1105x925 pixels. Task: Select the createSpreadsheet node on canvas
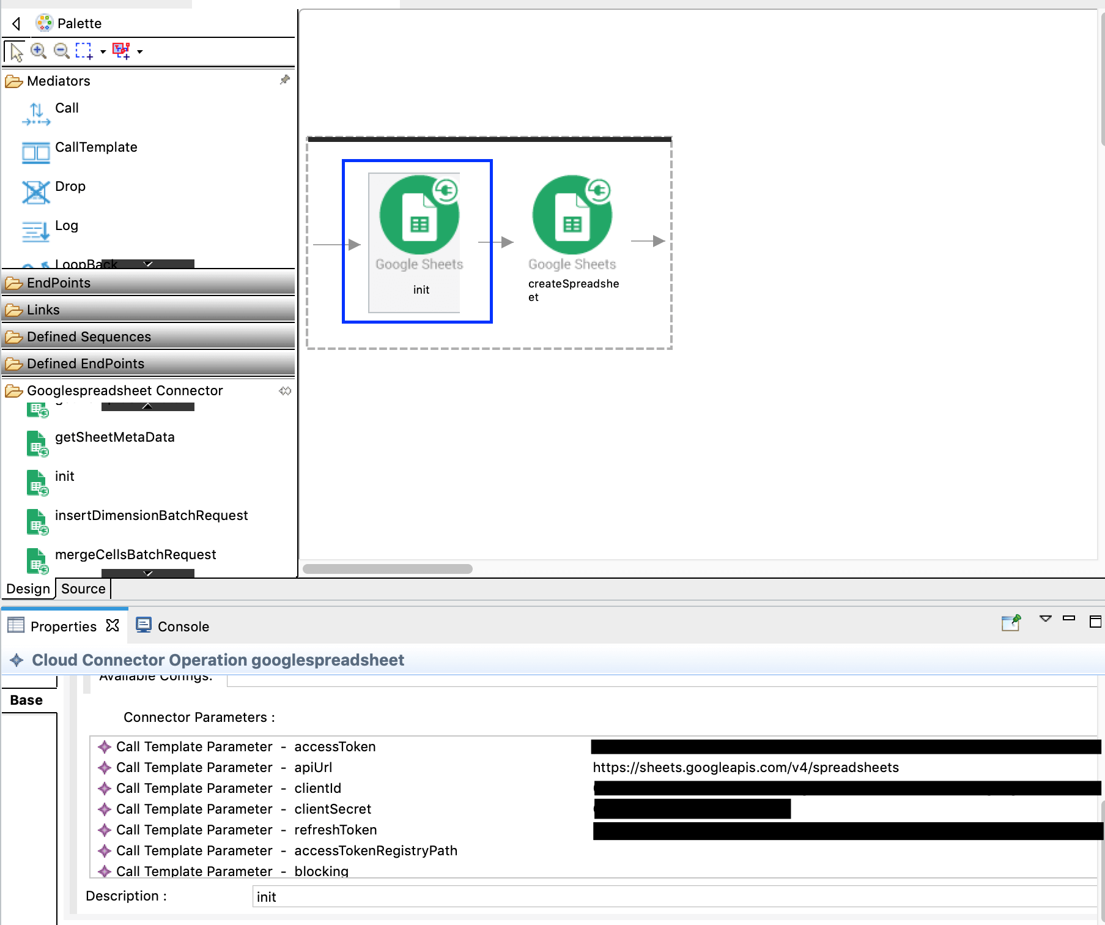[x=572, y=239]
